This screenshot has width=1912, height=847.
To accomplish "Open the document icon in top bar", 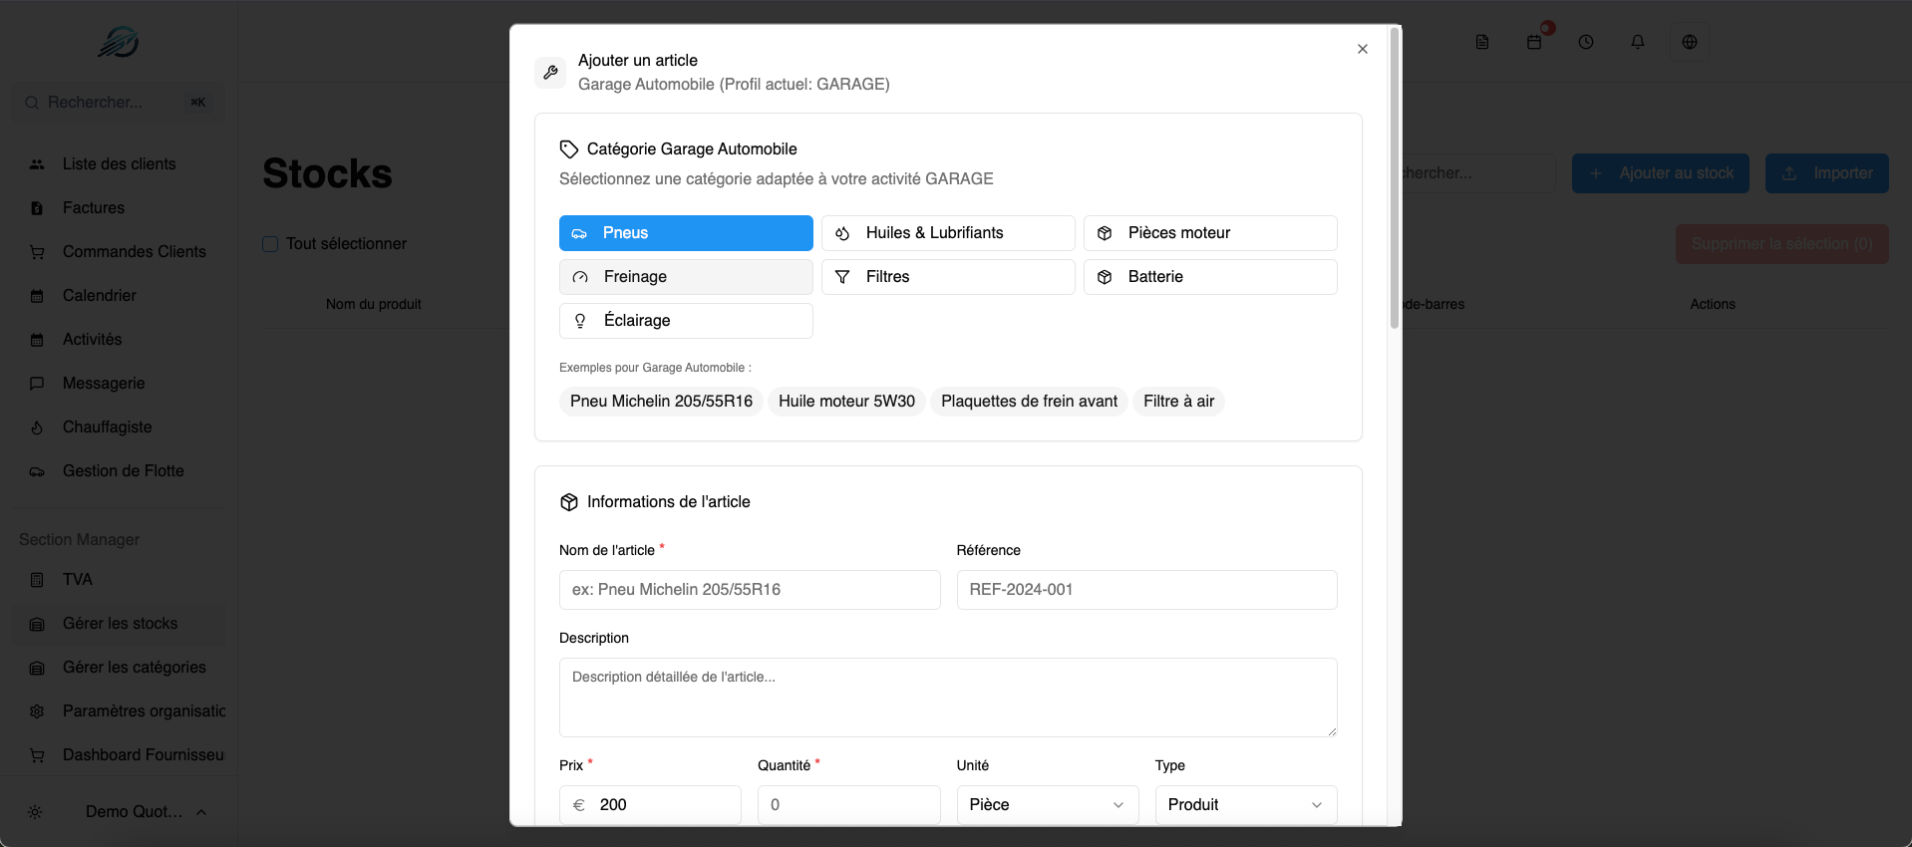I will pos(1482,42).
